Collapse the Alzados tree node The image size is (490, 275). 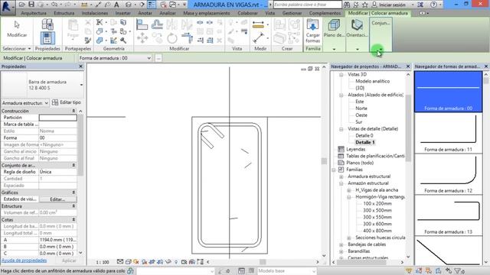click(x=341, y=95)
